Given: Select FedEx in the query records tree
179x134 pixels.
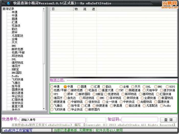Looking at the screenshot, I should point(15,76).
